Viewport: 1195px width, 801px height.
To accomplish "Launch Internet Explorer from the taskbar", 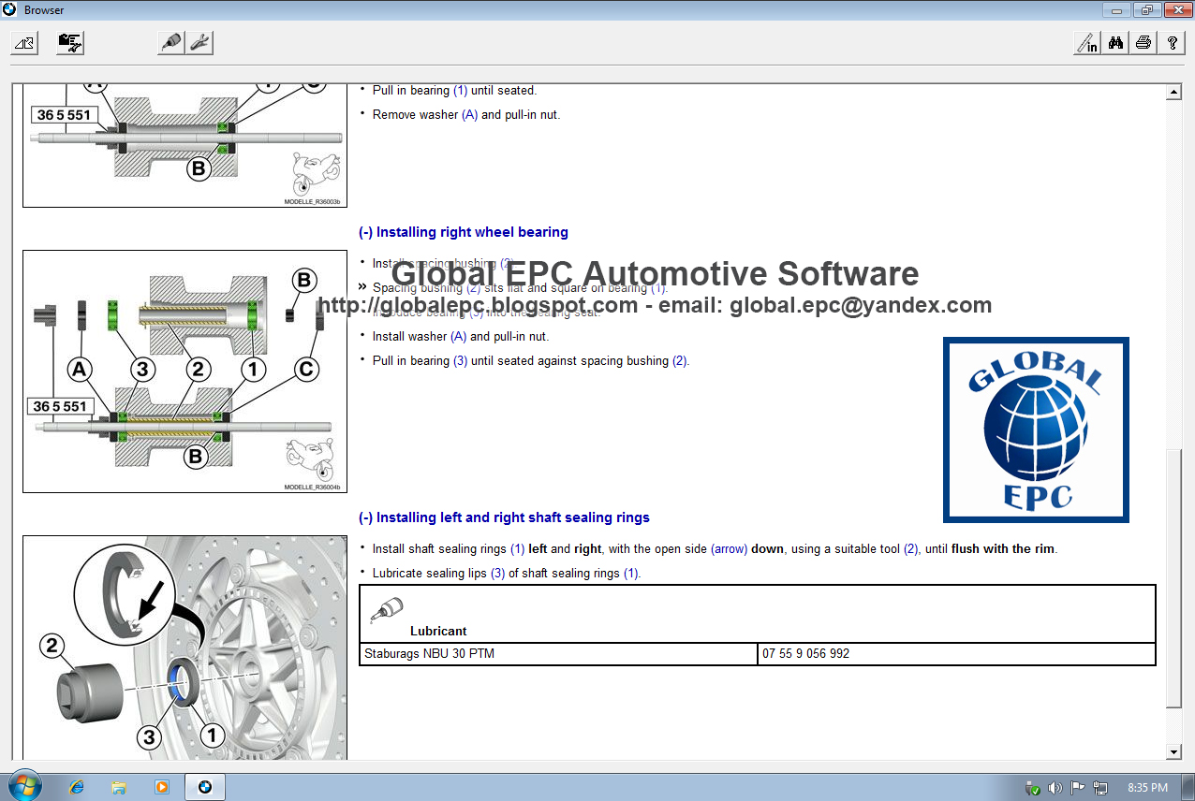I will click(x=76, y=786).
